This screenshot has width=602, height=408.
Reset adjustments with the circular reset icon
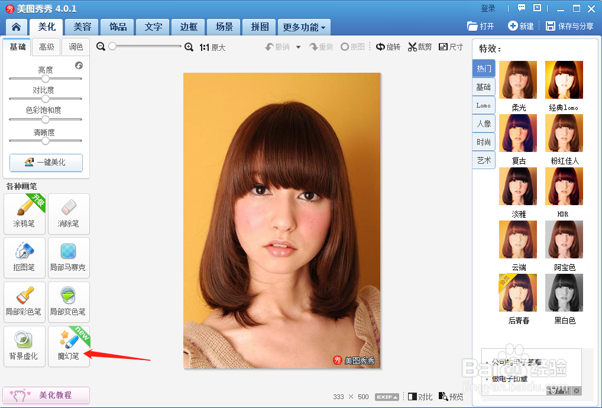(x=79, y=65)
